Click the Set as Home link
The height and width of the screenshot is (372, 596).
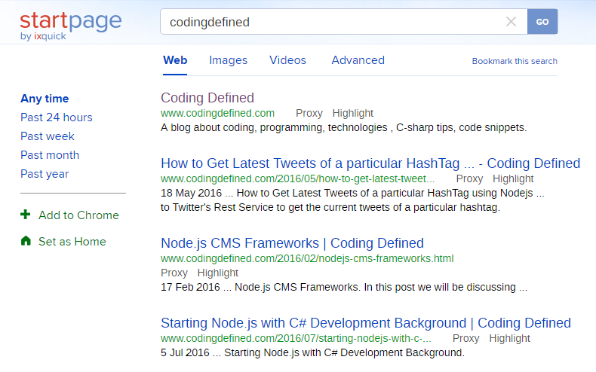(x=72, y=242)
